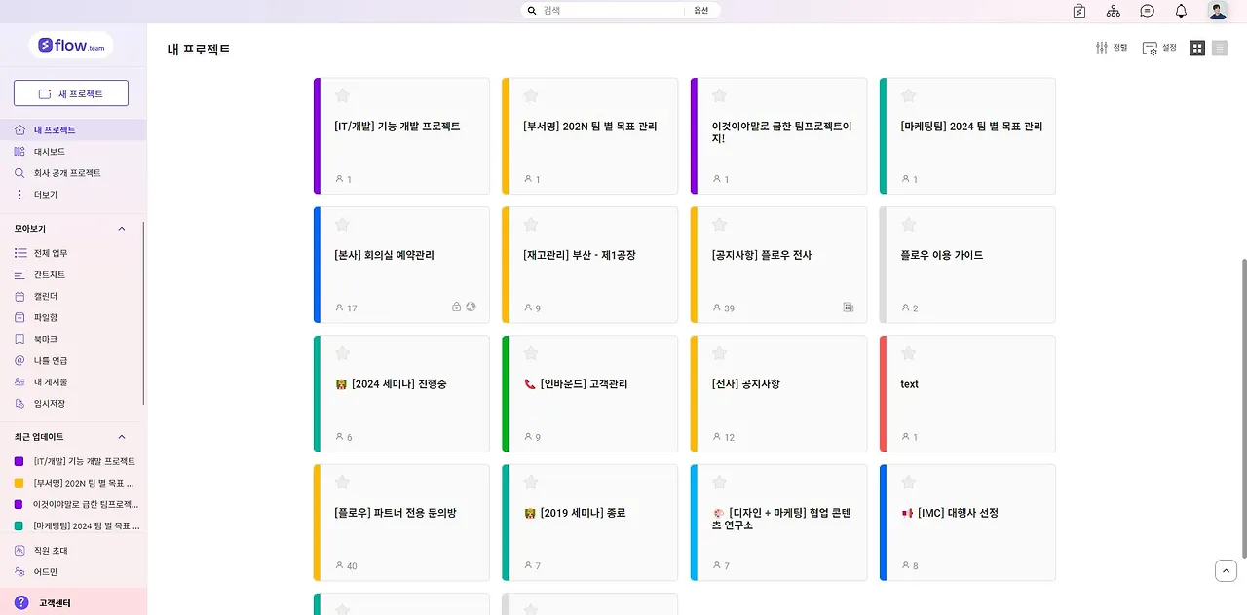This screenshot has width=1247, height=615.
Task: Star the [인바운드] 고객관리 card
Action: click(531, 353)
